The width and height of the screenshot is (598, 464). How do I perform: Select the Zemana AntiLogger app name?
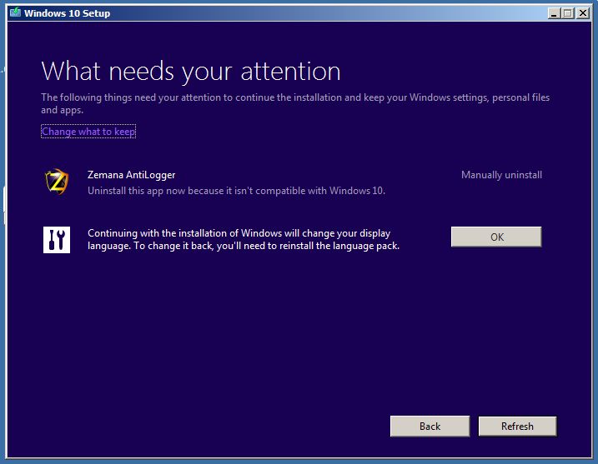coord(131,175)
